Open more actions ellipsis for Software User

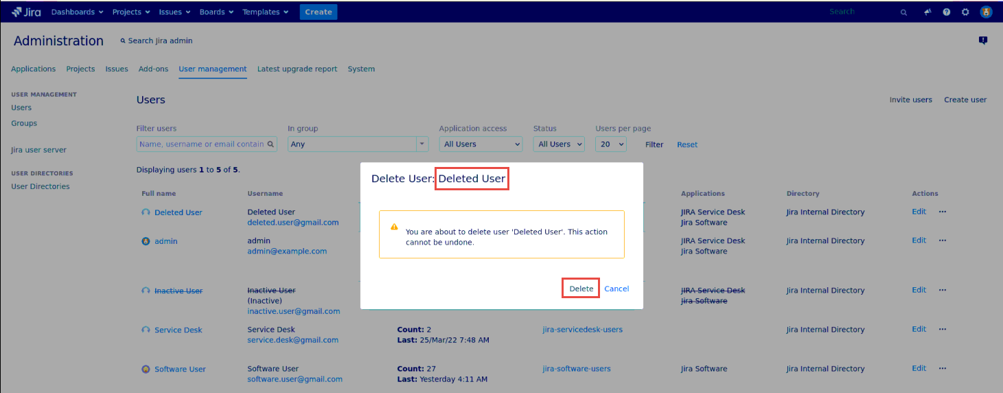click(942, 368)
